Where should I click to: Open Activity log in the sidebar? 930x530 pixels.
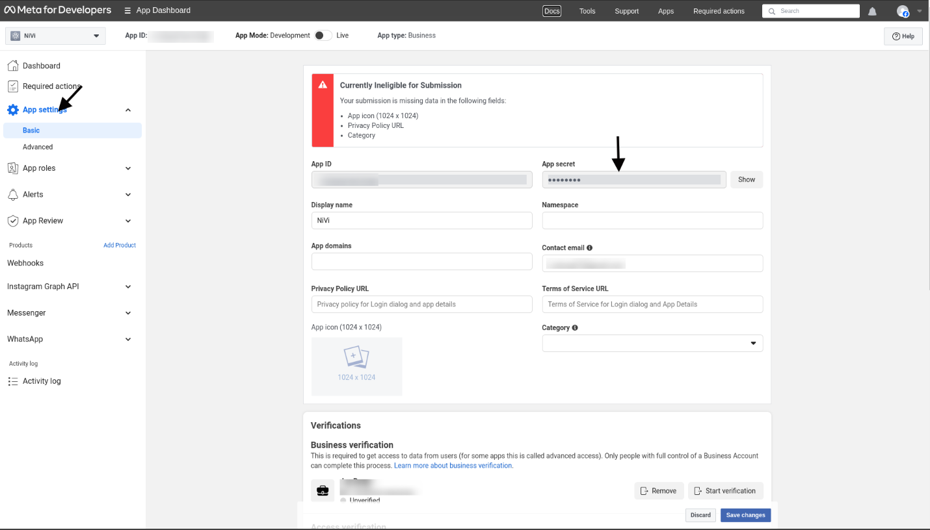point(42,381)
